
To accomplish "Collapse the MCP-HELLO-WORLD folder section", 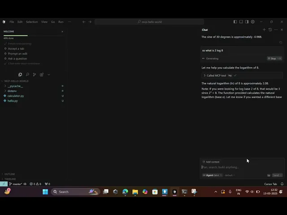I will point(16,81).
